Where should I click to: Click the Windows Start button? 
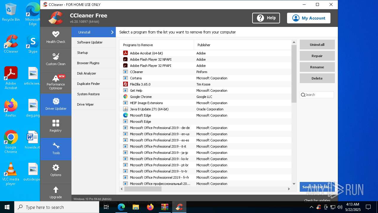click(7, 207)
